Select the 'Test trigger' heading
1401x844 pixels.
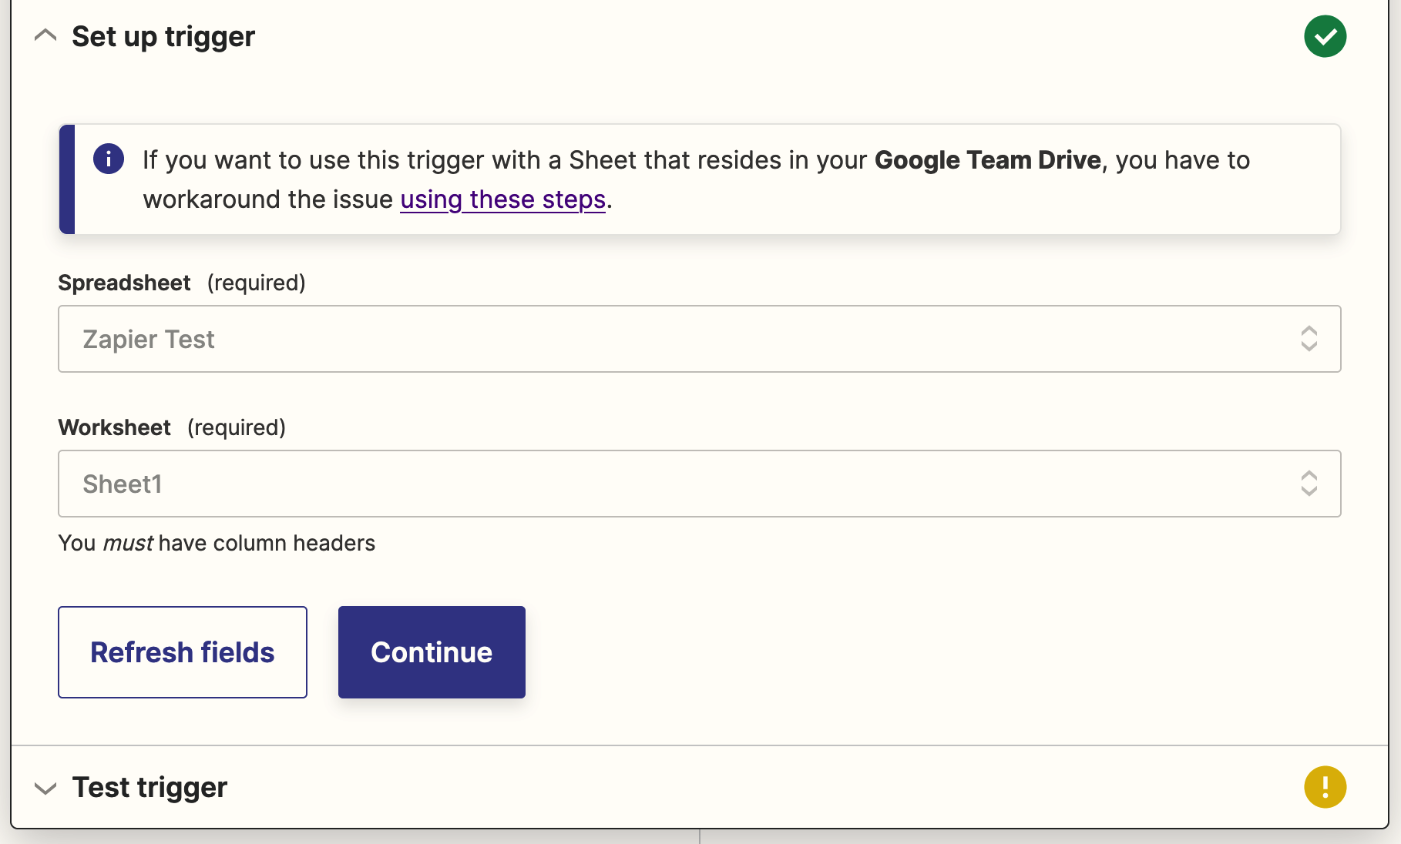pyautogui.click(x=150, y=788)
